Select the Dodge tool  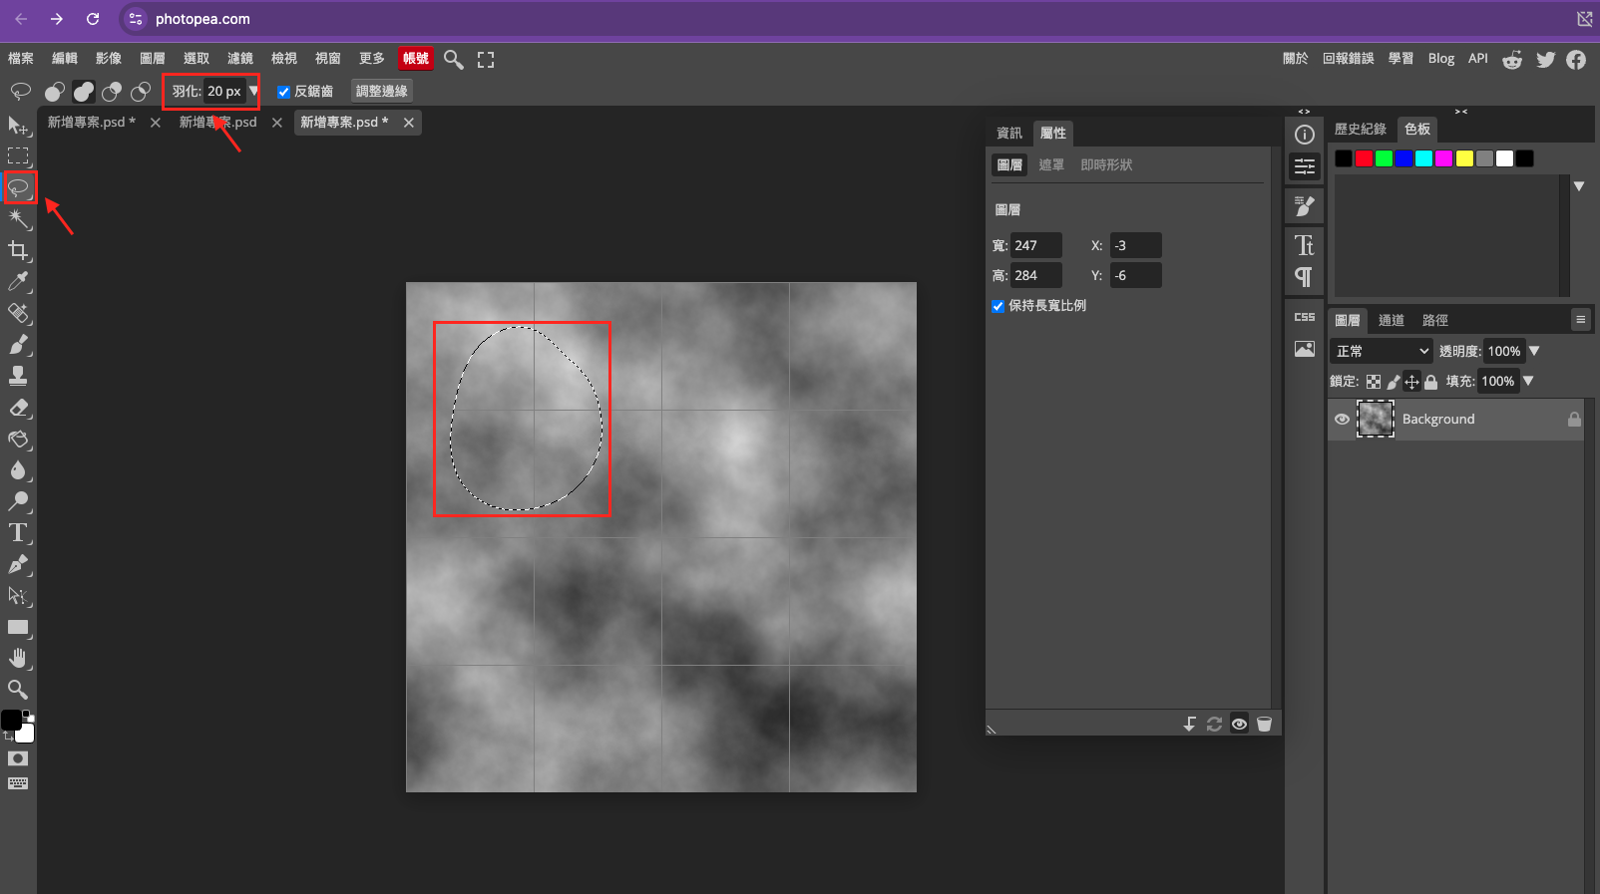click(x=18, y=501)
